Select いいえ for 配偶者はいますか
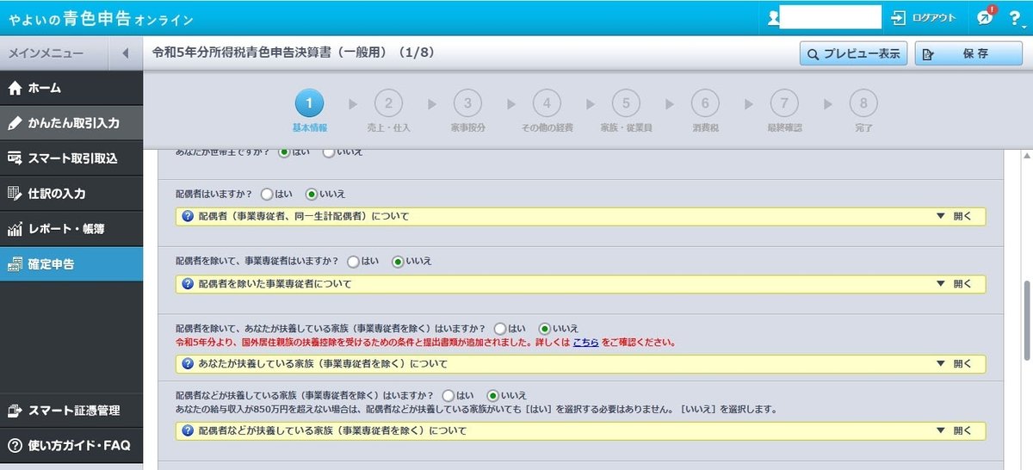The height and width of the screenshot is (470, 1033). (312, 195)
